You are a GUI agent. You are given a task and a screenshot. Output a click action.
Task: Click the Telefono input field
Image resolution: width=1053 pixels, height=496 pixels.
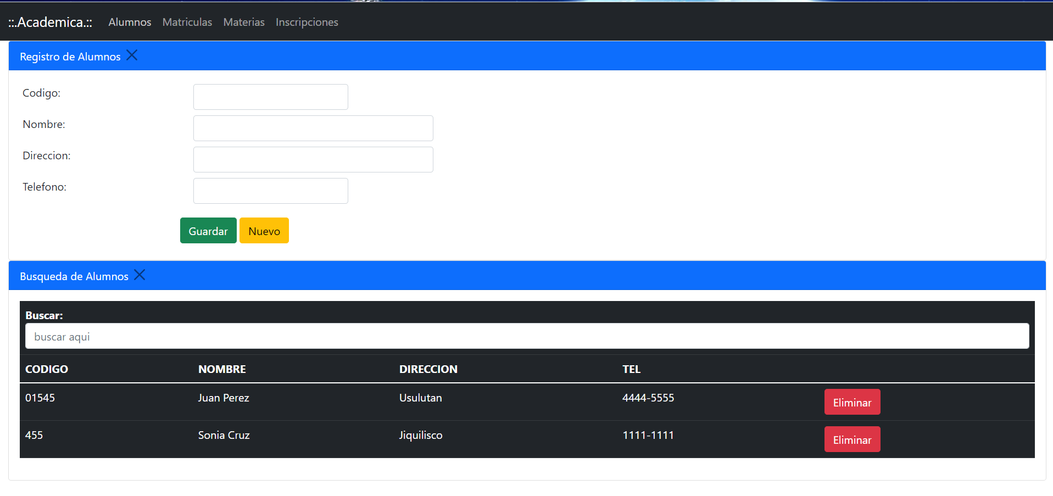270,191
